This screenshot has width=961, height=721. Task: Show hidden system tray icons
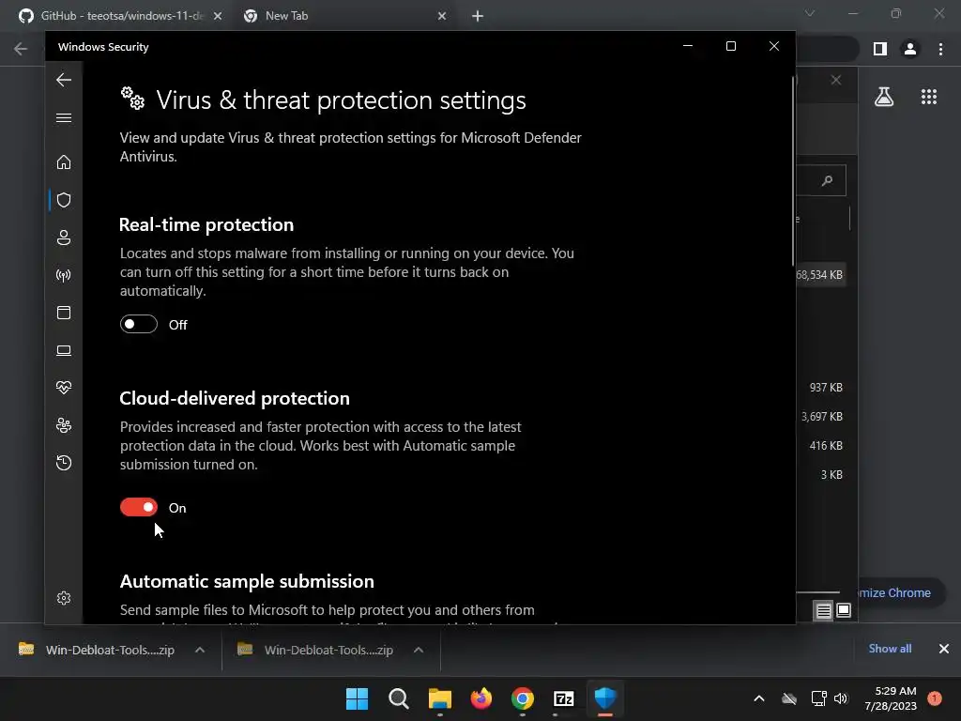click(758, 698)
